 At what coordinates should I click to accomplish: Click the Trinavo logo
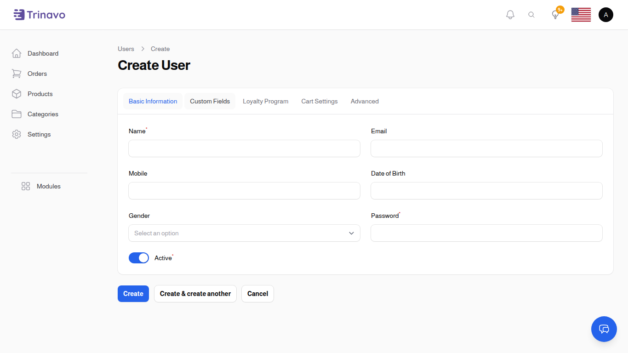[x=40, y=15]
